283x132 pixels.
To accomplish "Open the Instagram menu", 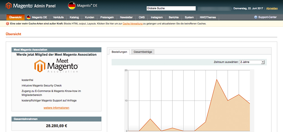I will pos(157,17).
